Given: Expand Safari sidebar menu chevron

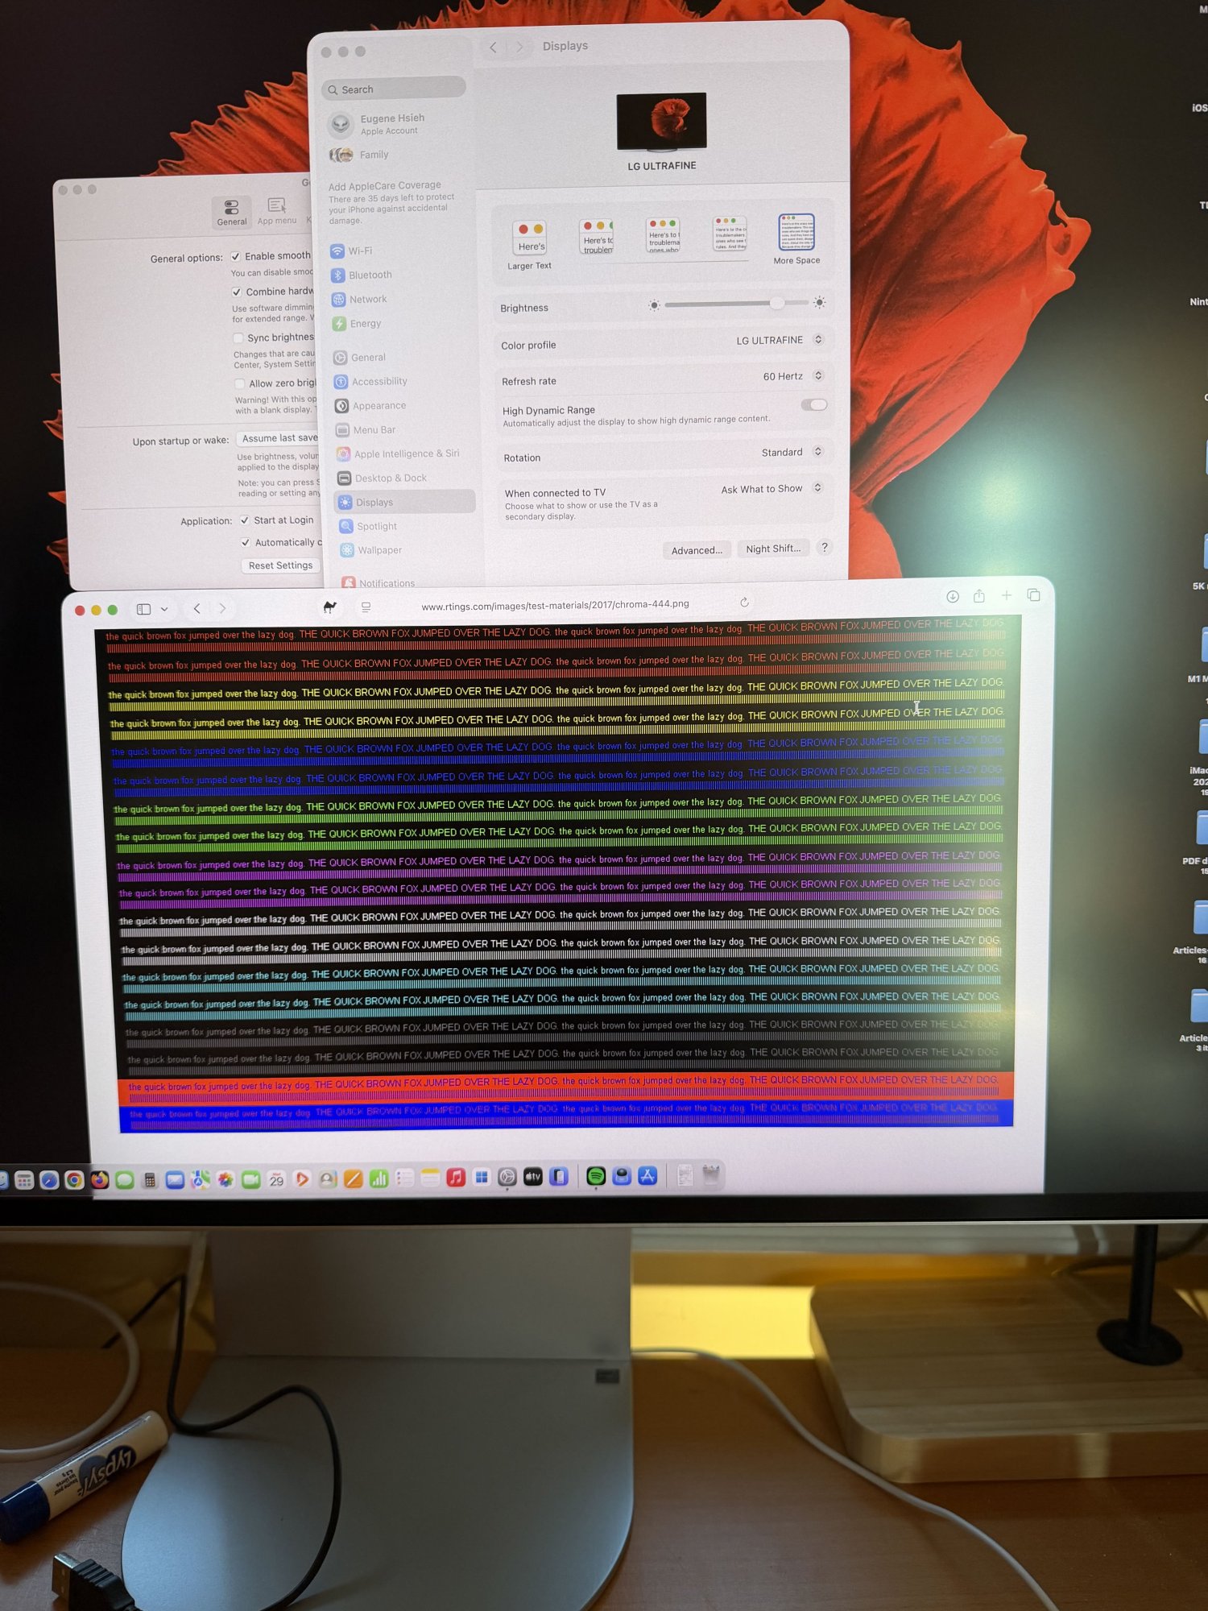Looking at the screenshot, I should tap(164, 610).
